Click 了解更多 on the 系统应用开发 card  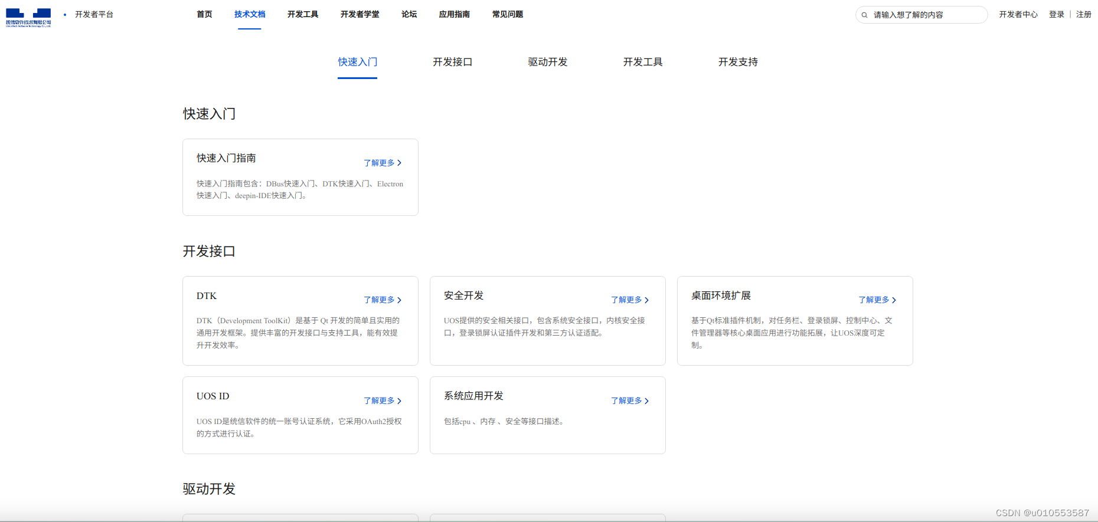coord(630,400)
